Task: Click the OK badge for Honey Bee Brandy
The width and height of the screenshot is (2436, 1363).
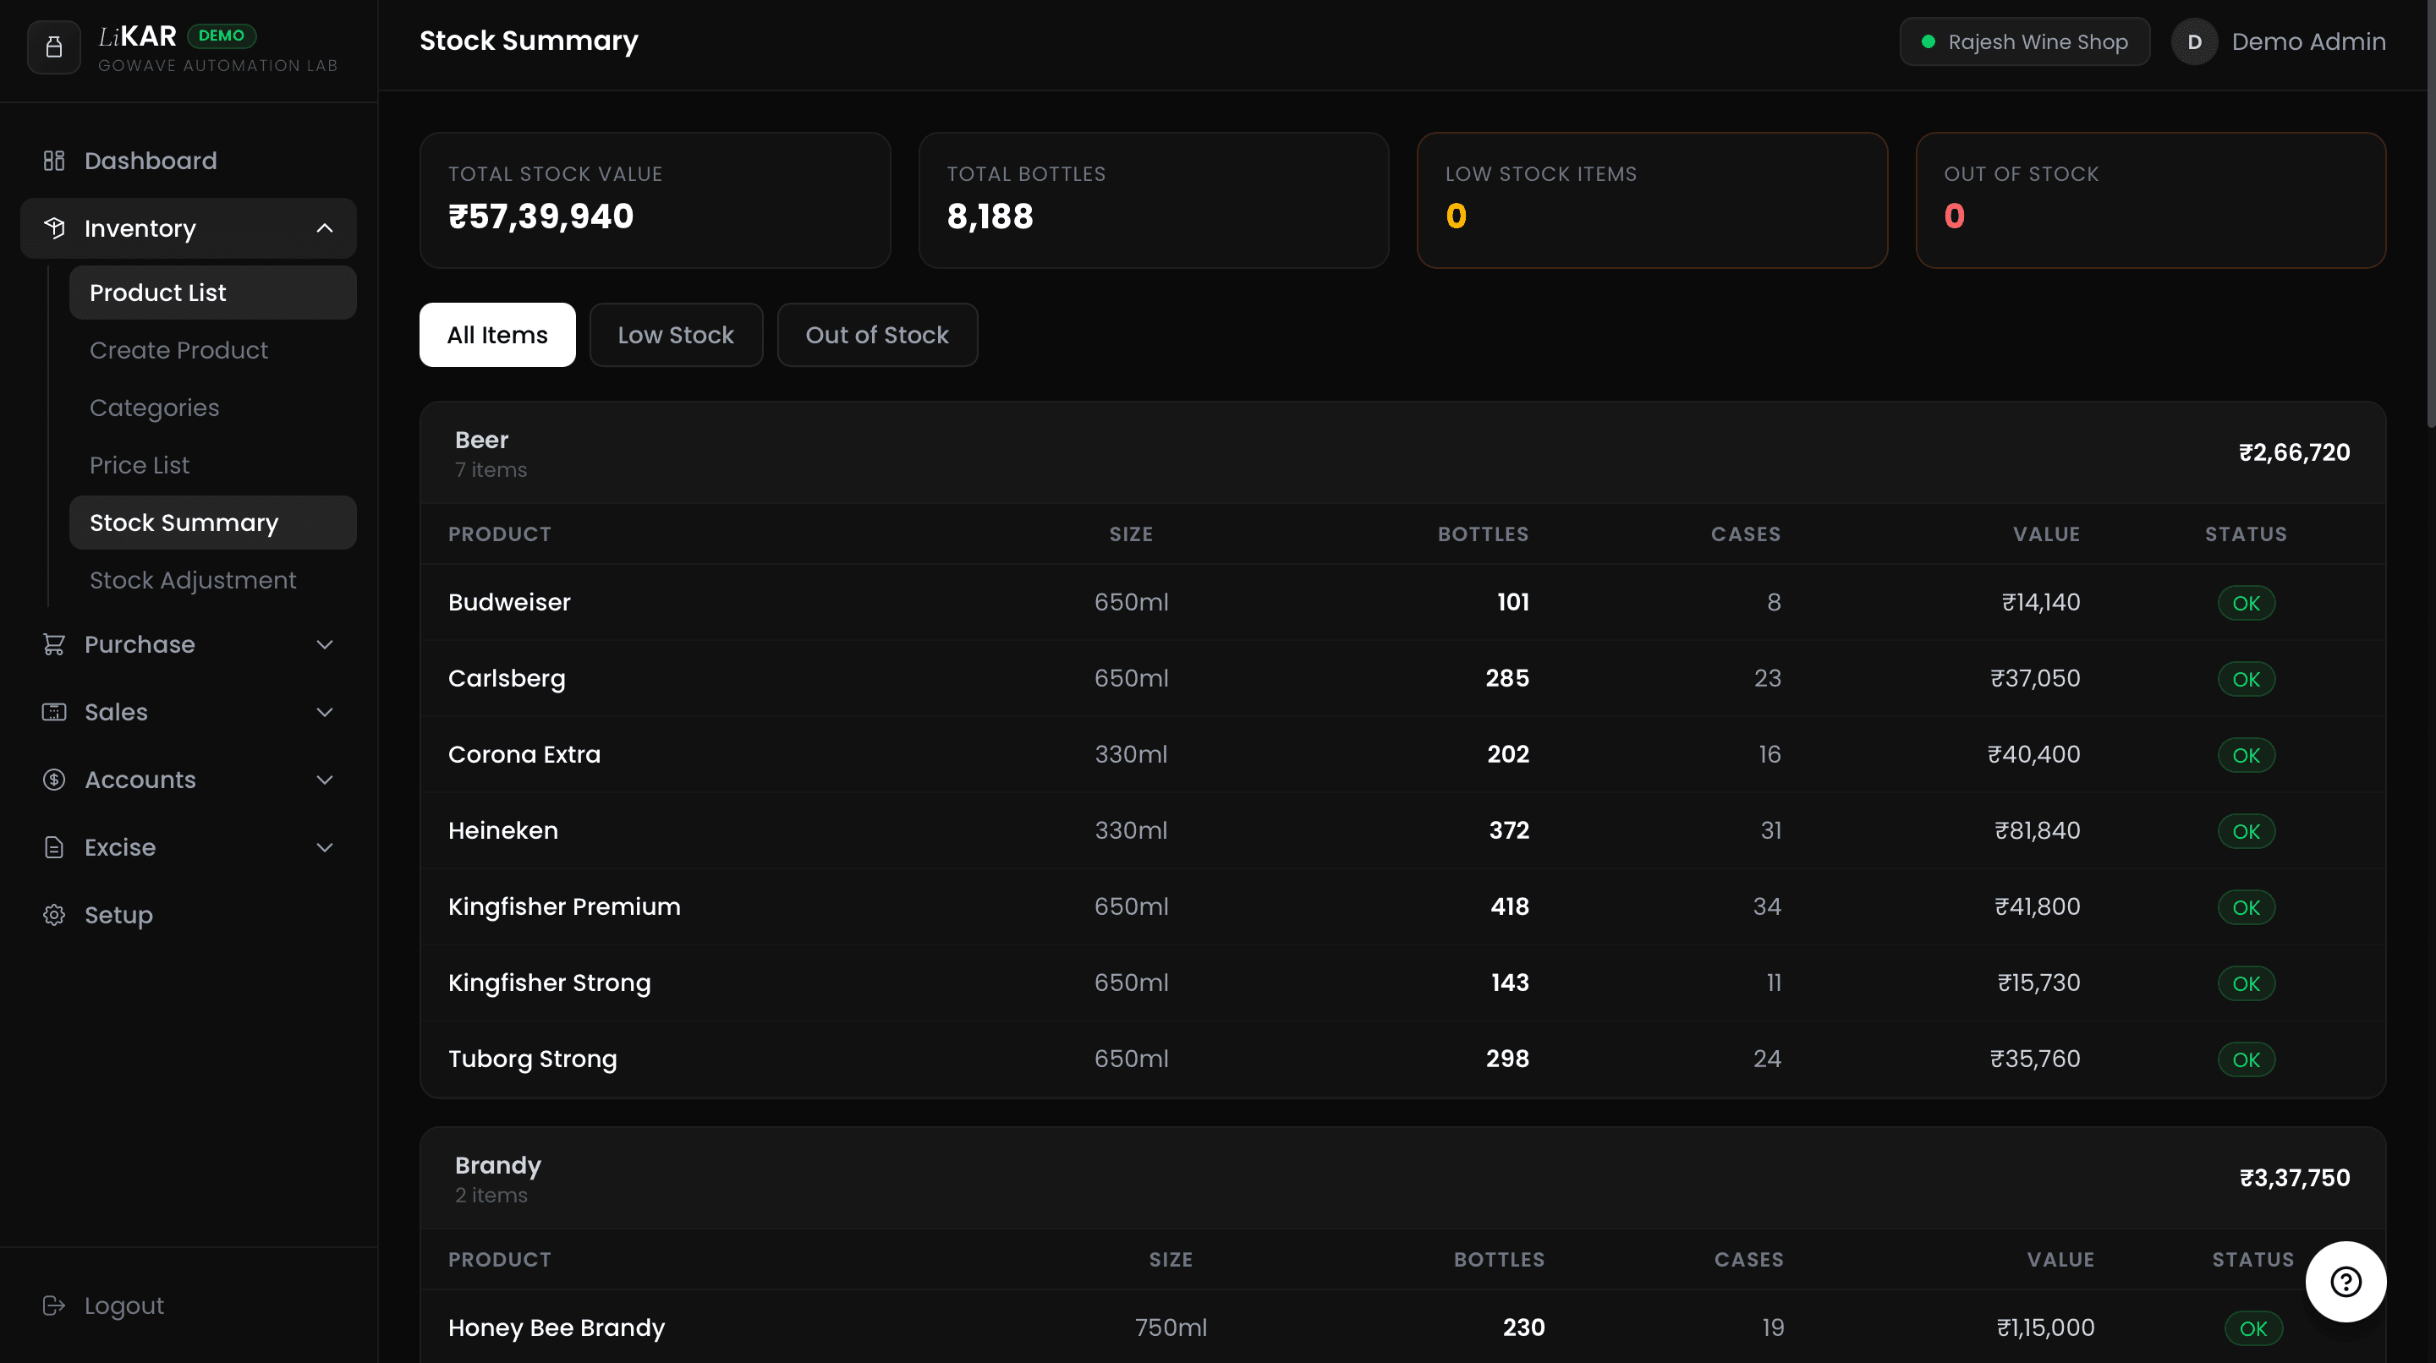Action: [x=2253, y=1328]
